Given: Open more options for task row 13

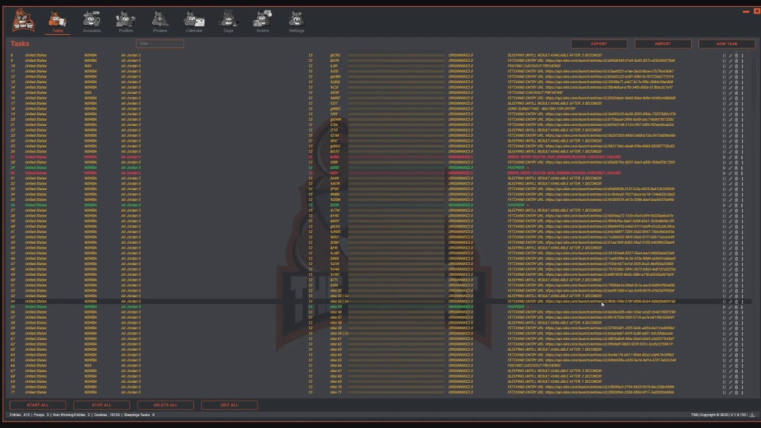Looking at the screenshot, I should [x=743, y=82].
